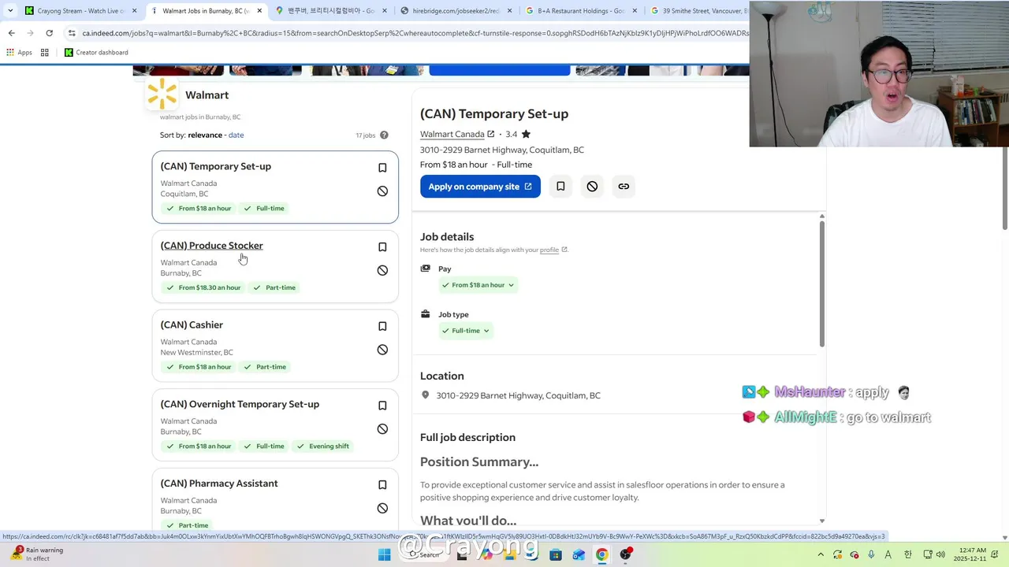Open the (CAN) Cashier job listing
Image resolution: width=1009 pixels, height=567 pixels.
click(x=192, y=325)
